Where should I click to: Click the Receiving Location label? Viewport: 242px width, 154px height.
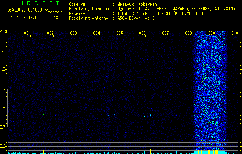[x=90, y=9]
